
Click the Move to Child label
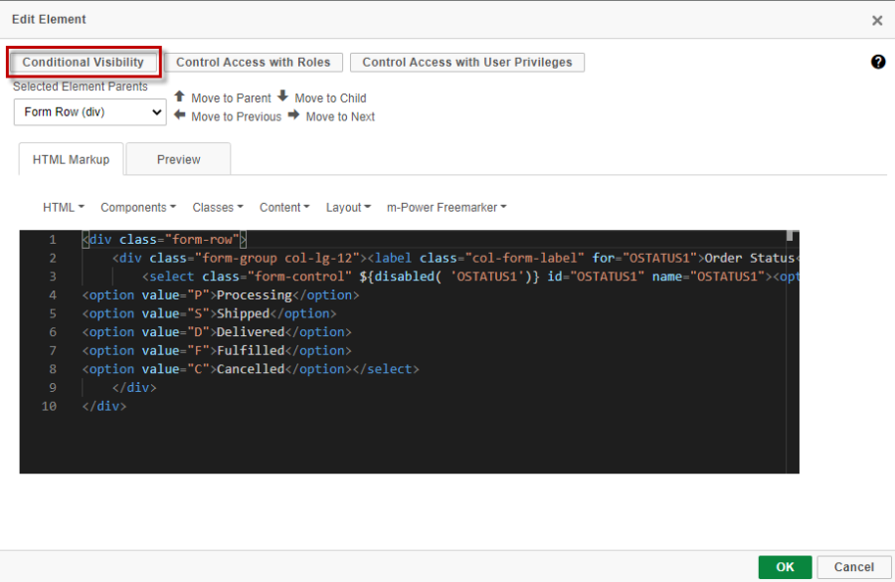330,98
